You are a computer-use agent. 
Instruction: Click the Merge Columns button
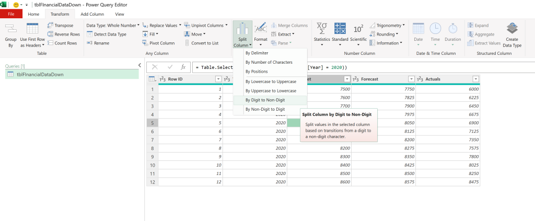(x=289, y=25)
